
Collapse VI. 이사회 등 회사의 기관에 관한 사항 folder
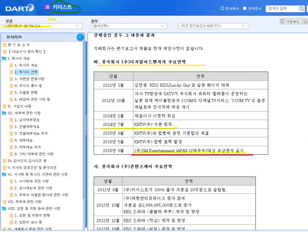click(4, 174)
